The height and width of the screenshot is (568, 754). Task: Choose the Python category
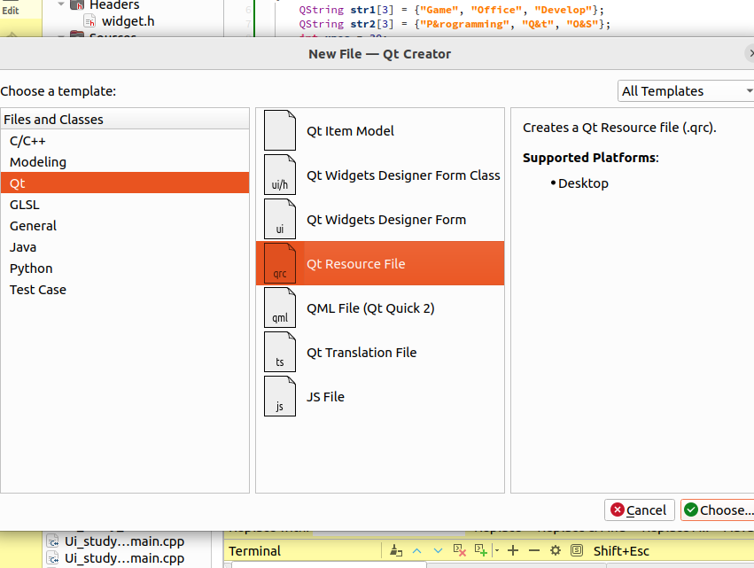125,268
